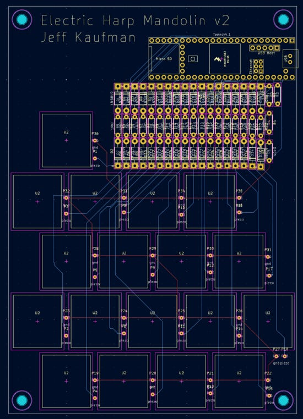Click the "P25" pad label

tap(181, 311)
